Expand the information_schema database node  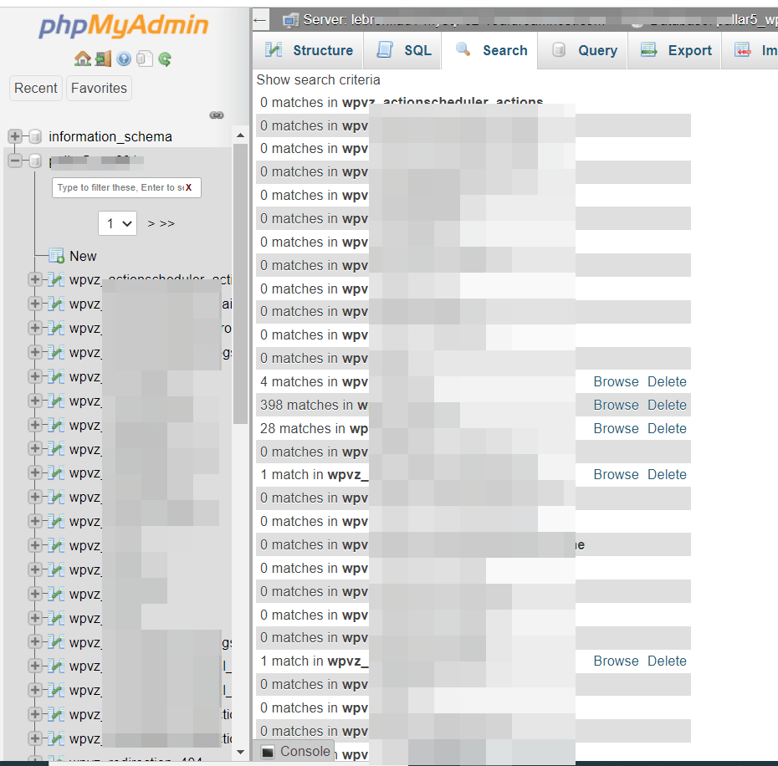pyautogui.click(x=15, y=136)
